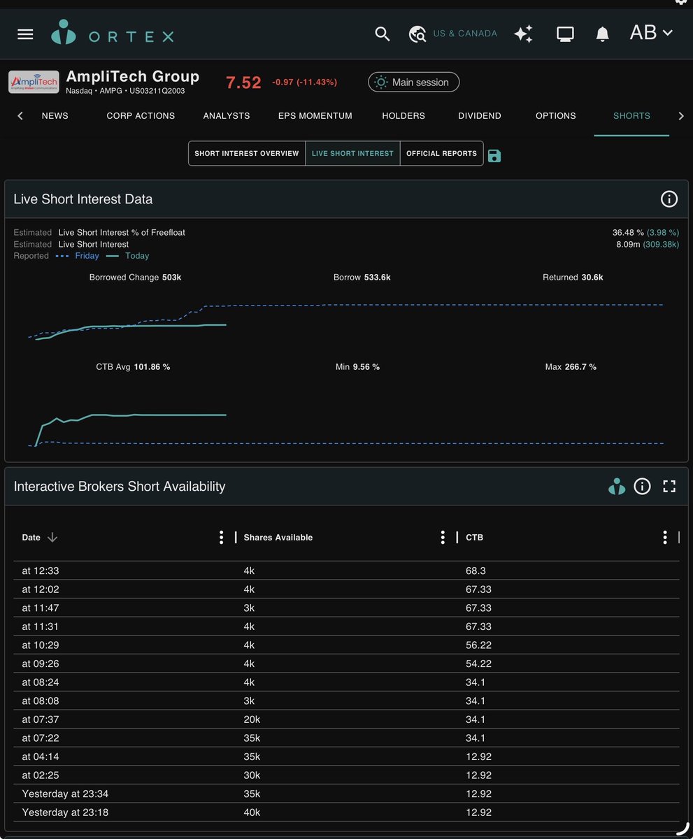Image resolution: width=693 pixels, height=839 pixels.
Task: Select the 'at 04:14' row
Action: pyautogui.click(x=346, y=756)
